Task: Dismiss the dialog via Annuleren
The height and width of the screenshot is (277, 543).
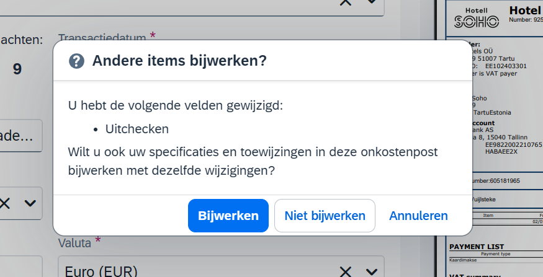Action: pos(418,216)
